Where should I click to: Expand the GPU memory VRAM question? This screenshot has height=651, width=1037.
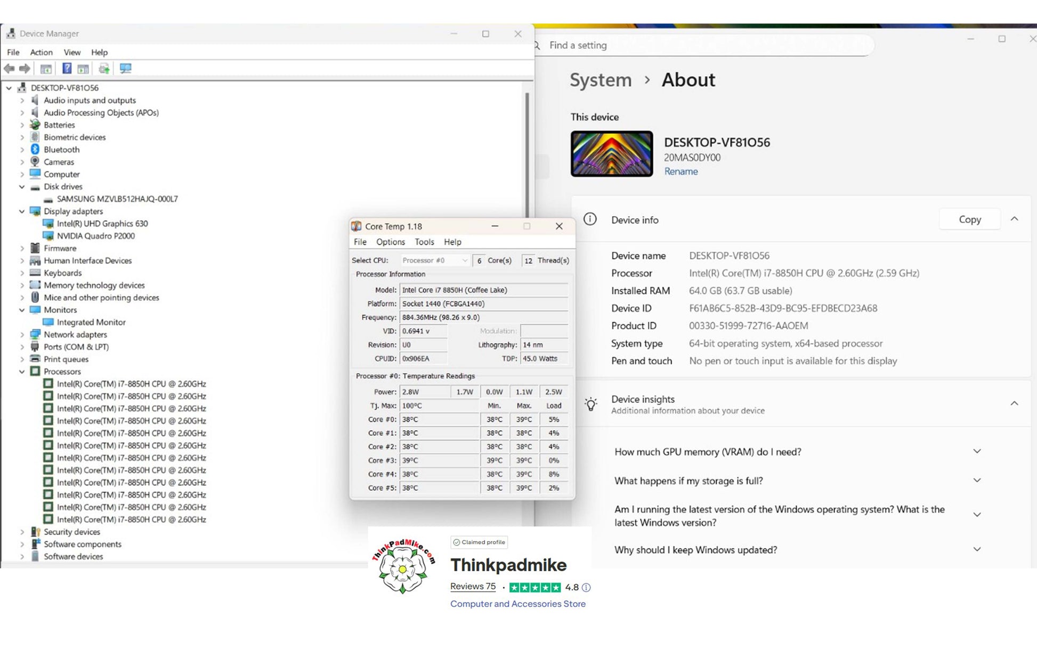[976, 451]
